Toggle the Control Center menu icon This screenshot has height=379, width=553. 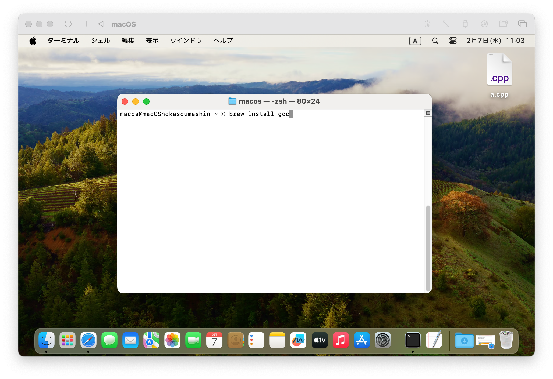pos(453,41)
